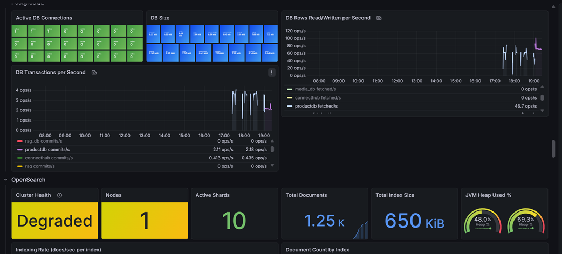Click the media_db fetched/s series color marker
The height and width of the screenshot is (254, 562).
(x=290, y=89)
